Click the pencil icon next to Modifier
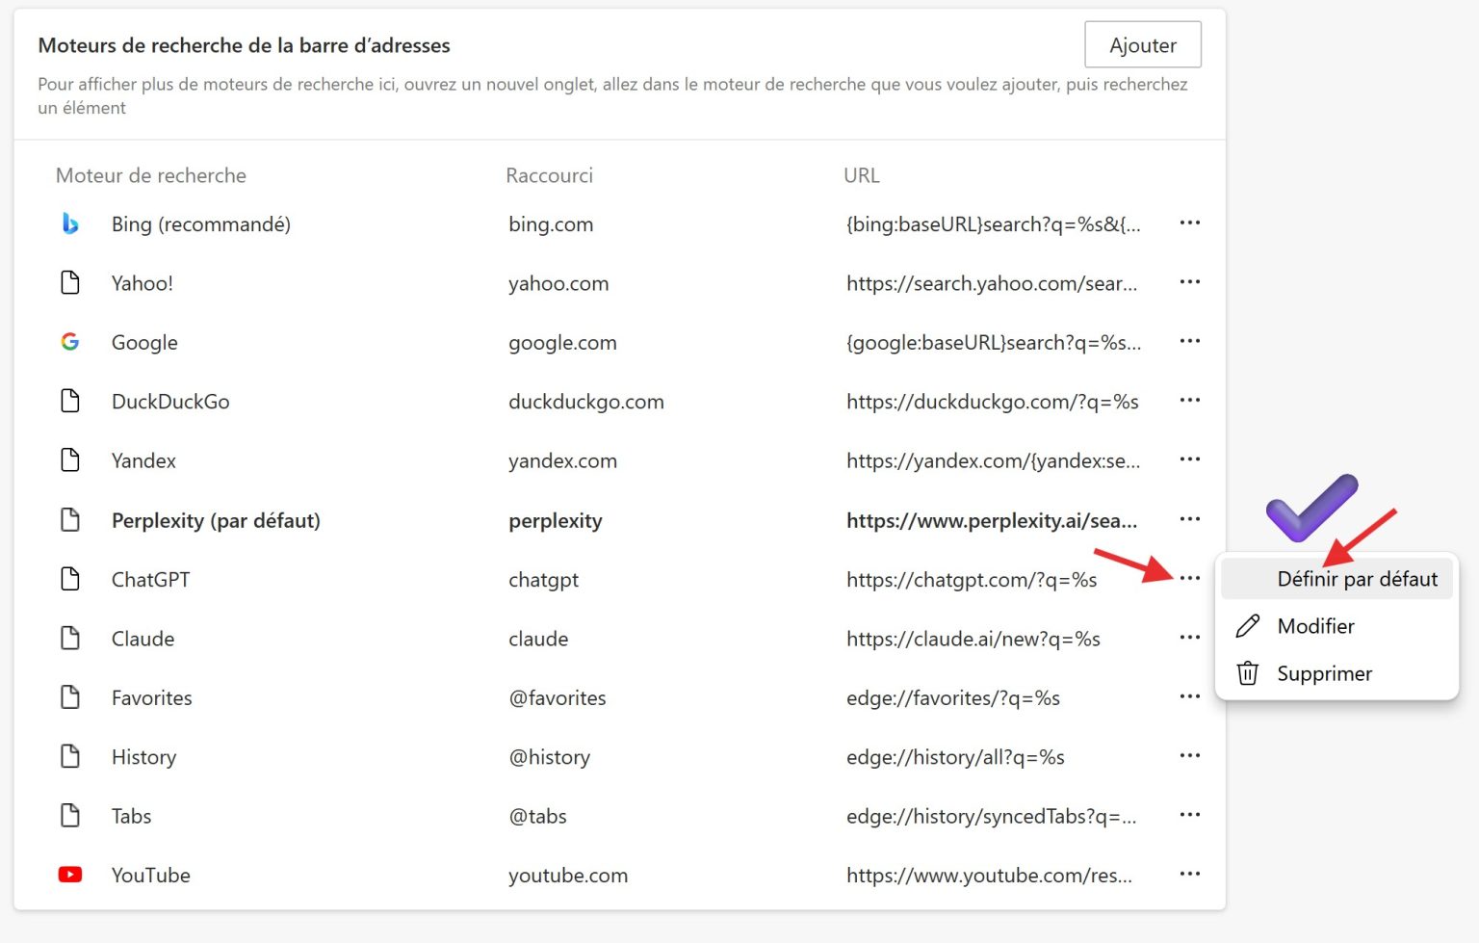This screenshot has width=1479, height=943. (x=1248, y=625)
